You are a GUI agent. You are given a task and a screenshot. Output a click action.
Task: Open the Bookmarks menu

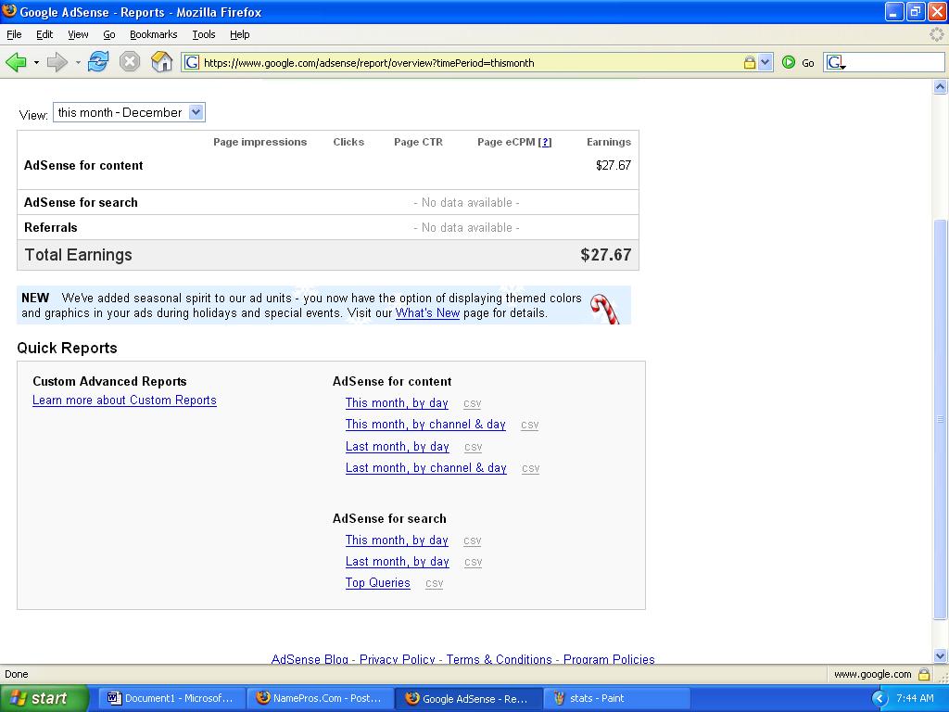pyautogui.click(x=153, y=34)
